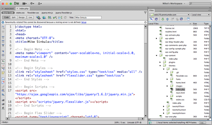The width and height of the screenshot is (212, 125).
Task: Open the styles.css related file
Action: coord(20,13)
